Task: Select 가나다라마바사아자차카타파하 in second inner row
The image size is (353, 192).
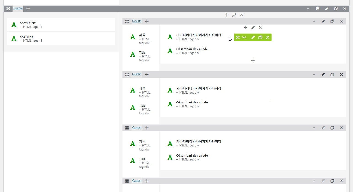Action: pyautogui.click(x=194, y=90)
